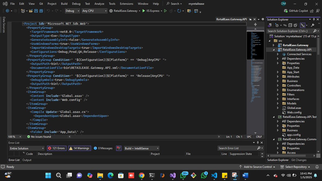The width and height of the screenshot is (322, 181).
Task: Toggle the 121 Errors filter
Action: tap(56, 148)
